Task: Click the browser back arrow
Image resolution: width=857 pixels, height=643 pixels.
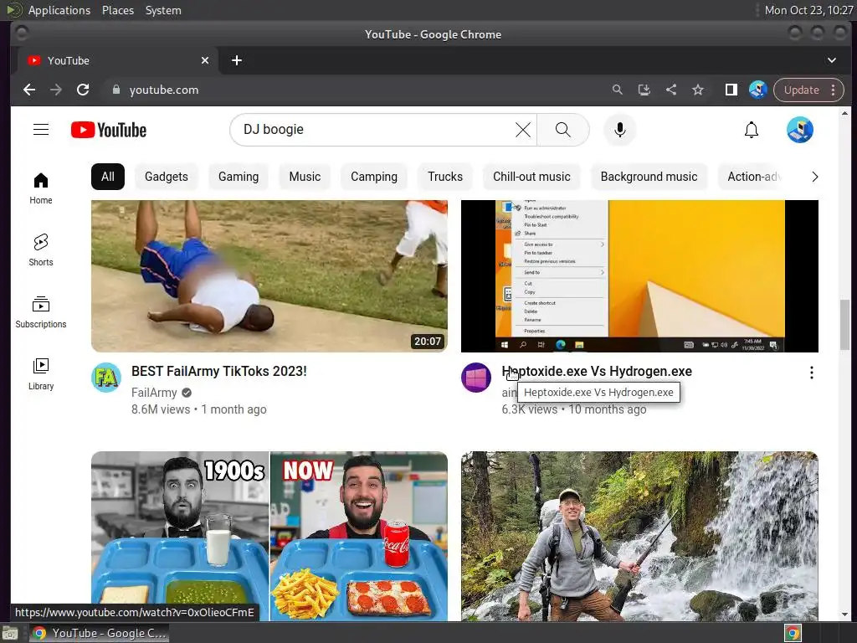Action: pos(29,90)
